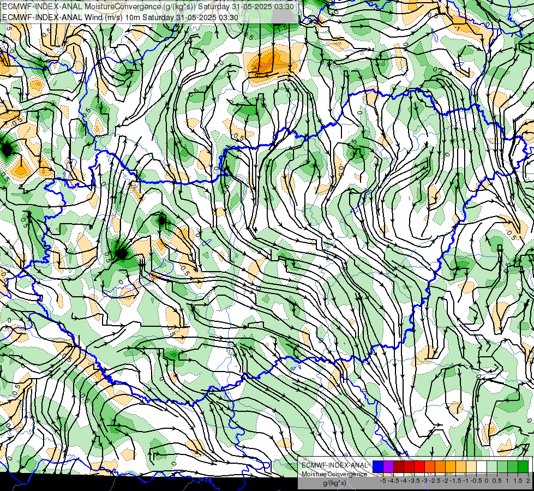Click 'ECMWF-INDEX-ANAL' label in the legend
Screen dimensions: 534x491
tap(334, 465)
